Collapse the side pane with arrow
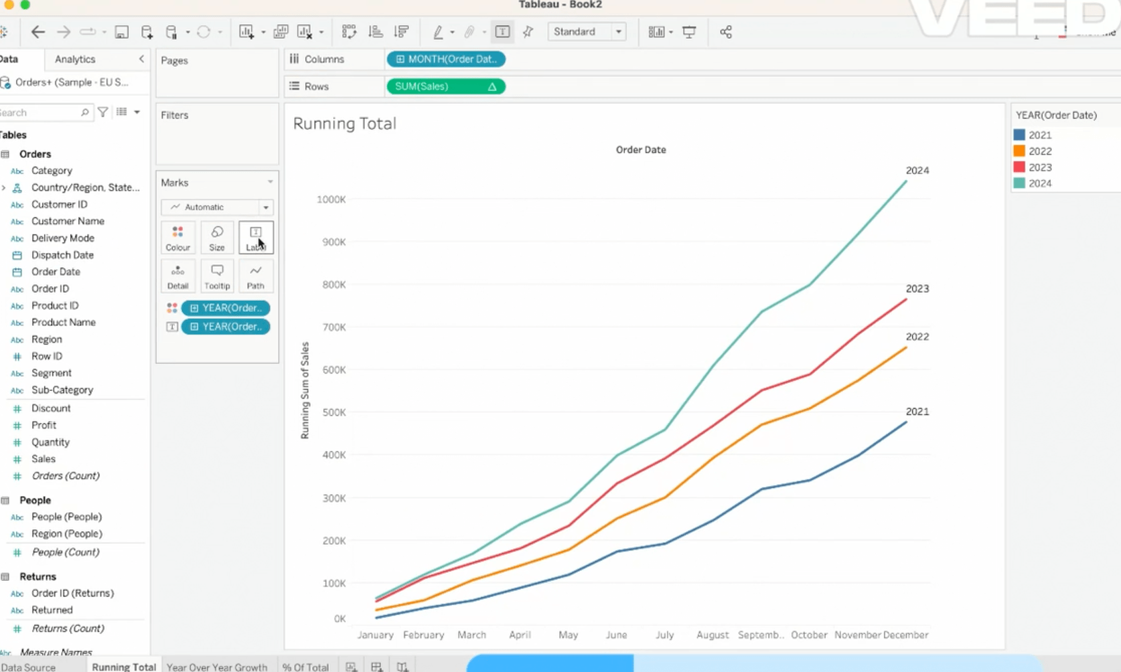 tap(141, 59)
